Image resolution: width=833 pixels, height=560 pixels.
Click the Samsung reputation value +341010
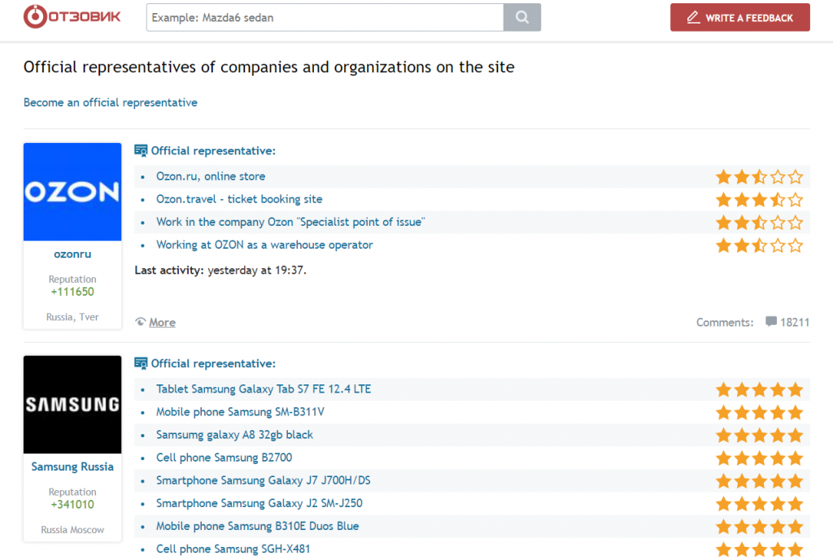click(72, 505)
